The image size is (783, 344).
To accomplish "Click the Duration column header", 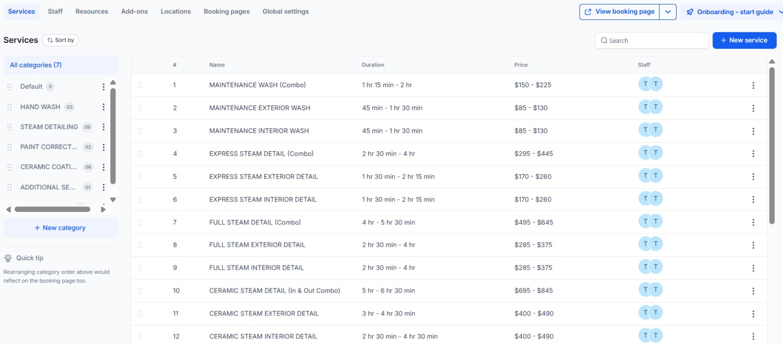I will click(373, 65).
